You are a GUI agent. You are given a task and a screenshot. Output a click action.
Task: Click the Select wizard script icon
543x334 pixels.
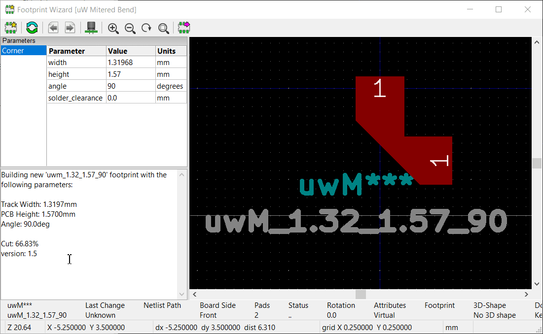coord(11,28)
